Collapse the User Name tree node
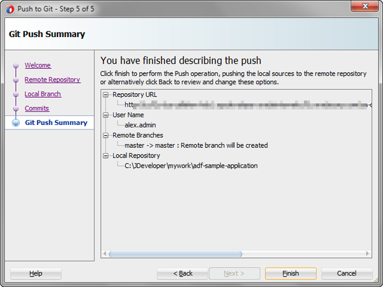 (106, 115)
